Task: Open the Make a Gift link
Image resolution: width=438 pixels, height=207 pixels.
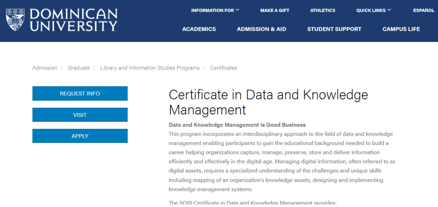Action: tap(275, 11)
